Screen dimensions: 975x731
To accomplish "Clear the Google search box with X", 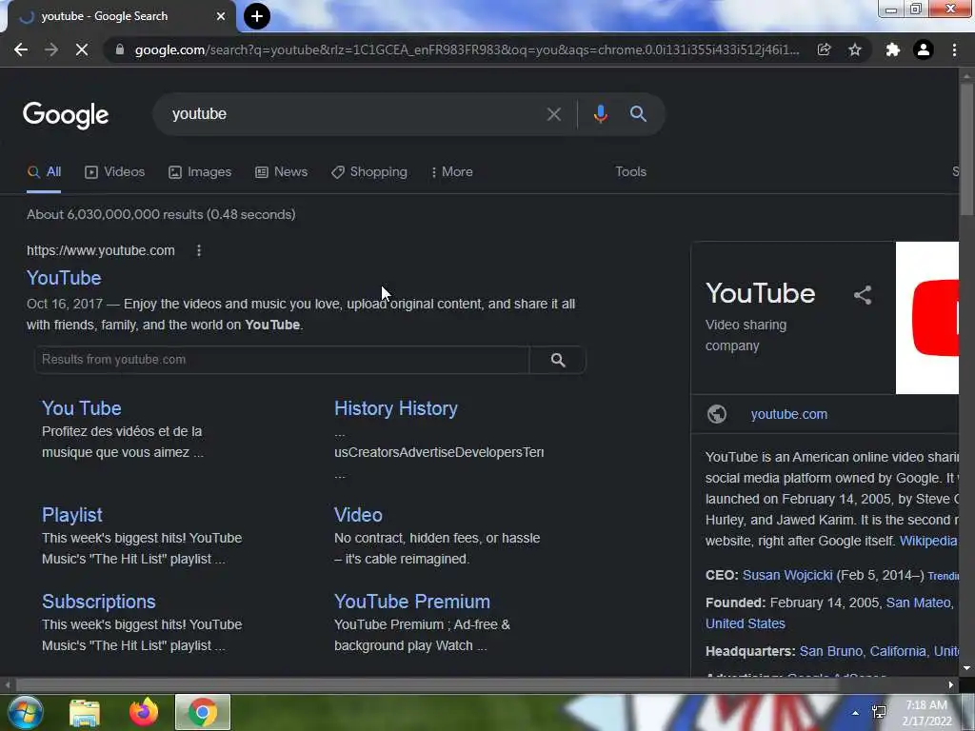I will tap(553, 114).
